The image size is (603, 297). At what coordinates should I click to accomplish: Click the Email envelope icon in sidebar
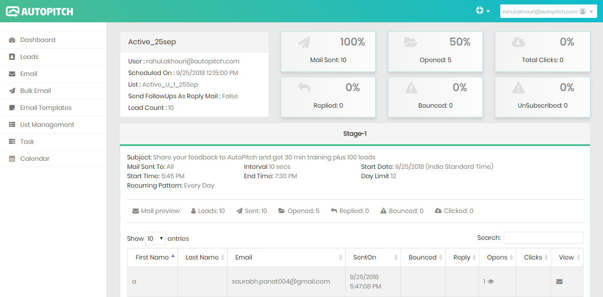[x=12, y=74]
